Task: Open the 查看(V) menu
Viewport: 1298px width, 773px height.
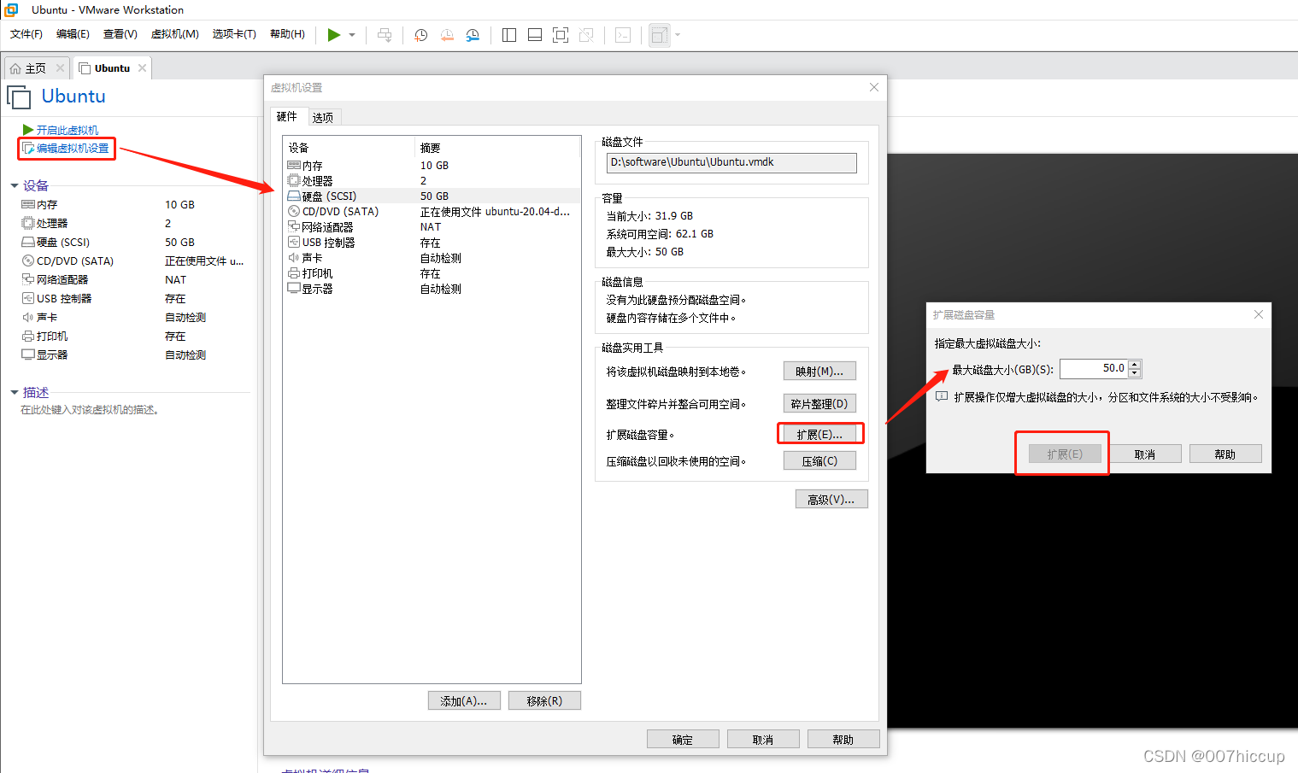Action: 120,34
